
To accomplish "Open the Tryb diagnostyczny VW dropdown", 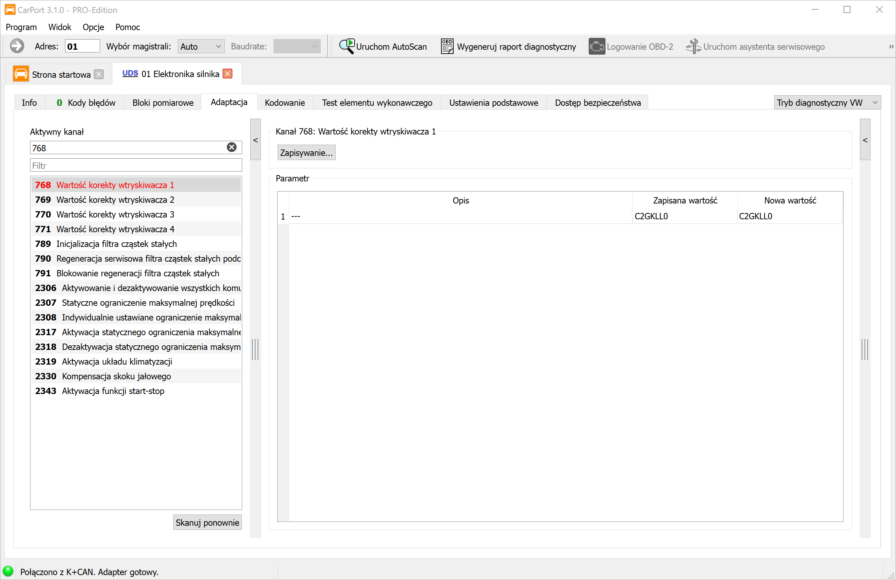I will coord(827,102).
